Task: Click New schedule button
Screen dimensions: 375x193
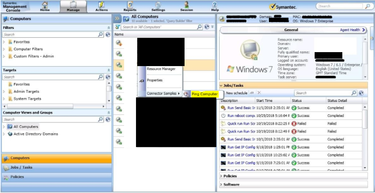Action: [x=236, y=93]
